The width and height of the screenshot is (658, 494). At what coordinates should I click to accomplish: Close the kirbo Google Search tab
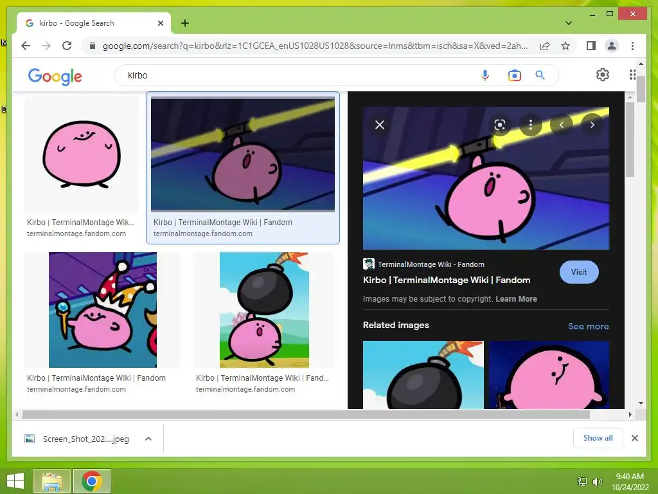click(160, 23)
